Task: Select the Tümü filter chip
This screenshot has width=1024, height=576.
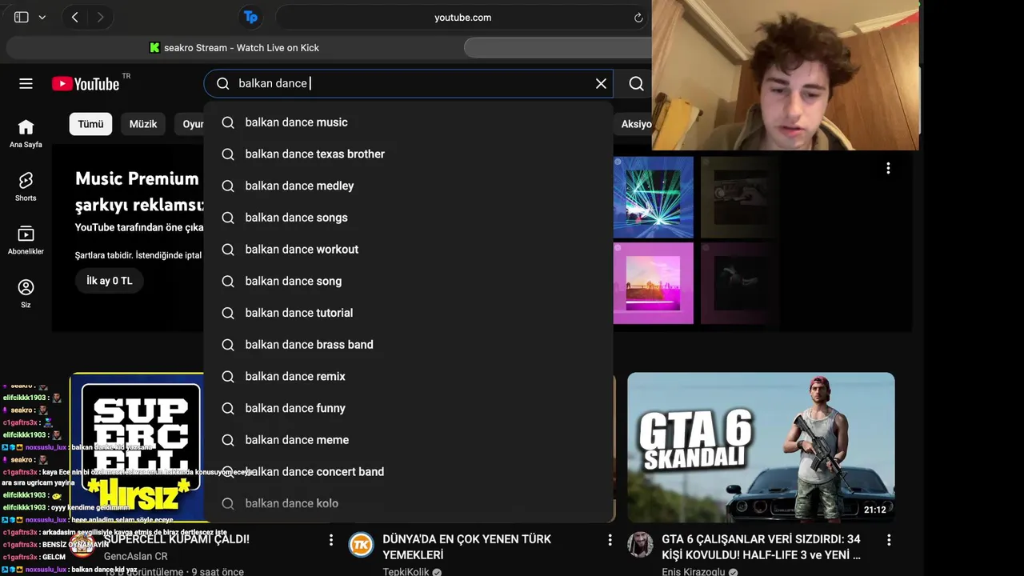Action: click(x=90, y=124)
